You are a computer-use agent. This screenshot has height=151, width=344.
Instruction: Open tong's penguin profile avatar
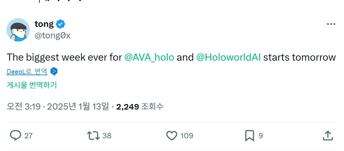coord(18,30)
